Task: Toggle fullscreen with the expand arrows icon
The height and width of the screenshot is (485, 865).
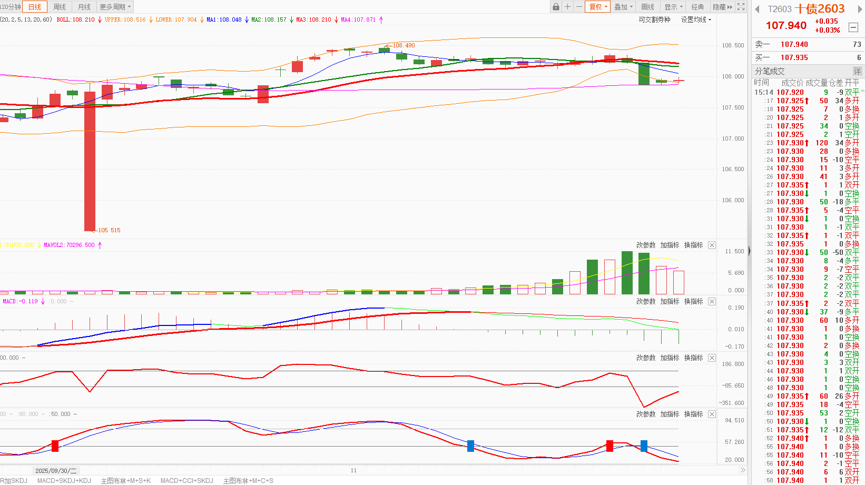Action: pos(741,7)
